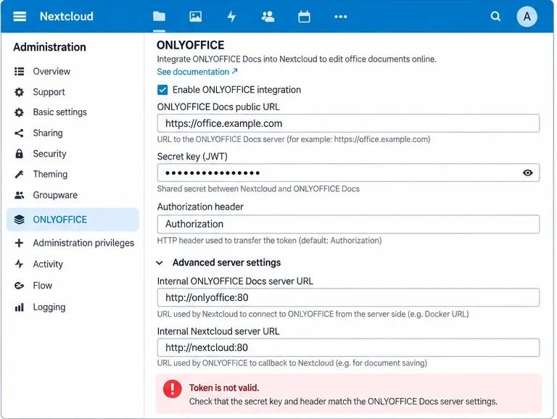
Task: Click the red error exclamation icon
Action: (x=173, y=389)
